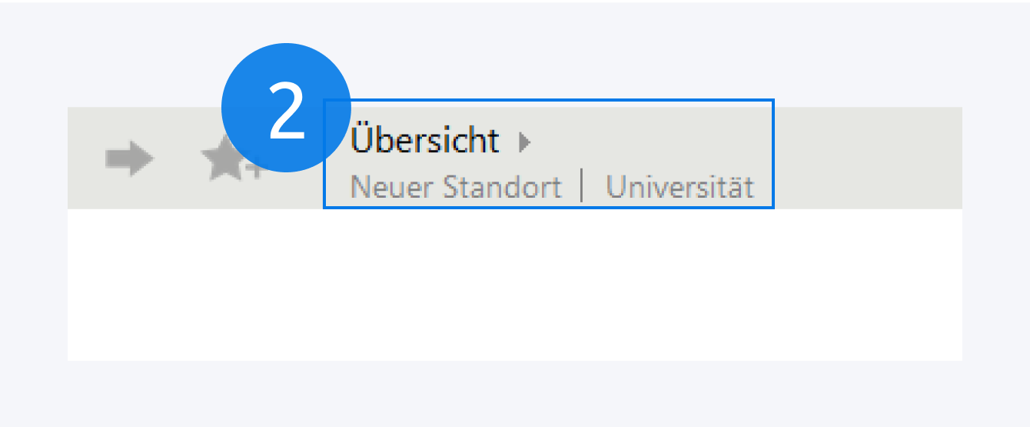Click the word Universität in subtitle
This screenshot has width=1030, height=427.
[x=679, y=188]
